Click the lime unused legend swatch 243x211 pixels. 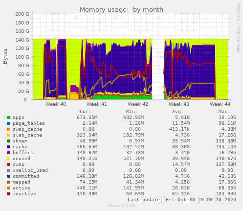point(8,159)
